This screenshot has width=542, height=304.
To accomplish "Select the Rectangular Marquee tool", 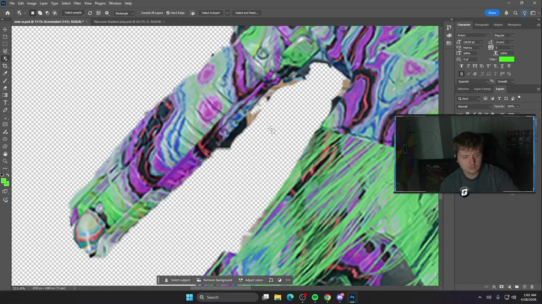I will [x=5, y=44].
